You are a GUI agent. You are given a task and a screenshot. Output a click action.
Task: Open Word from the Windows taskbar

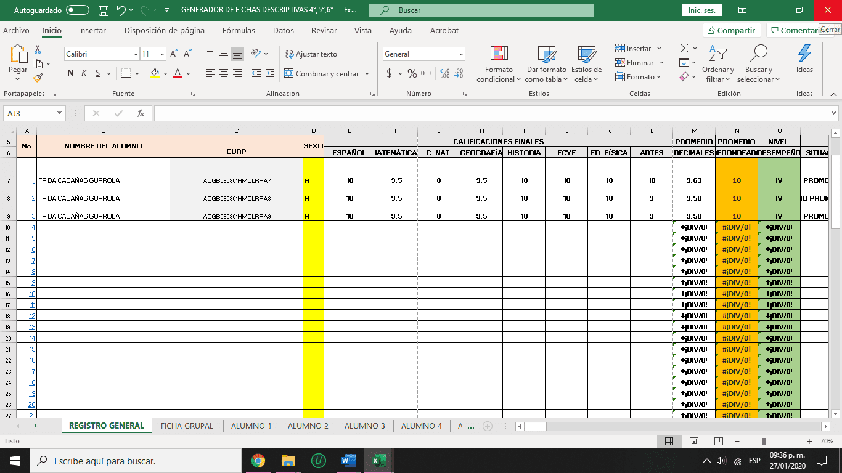(x=348, y=461)
